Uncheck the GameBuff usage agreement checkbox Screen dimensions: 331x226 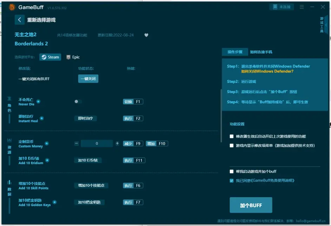[232, 181]
